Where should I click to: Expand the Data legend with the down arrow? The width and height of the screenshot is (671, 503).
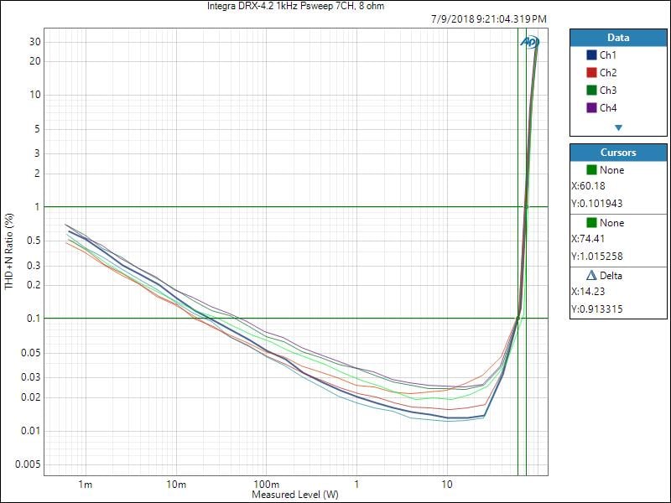618,127
